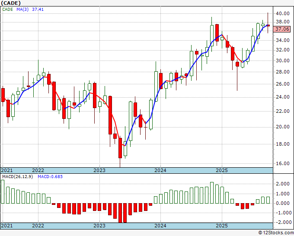The width and height of the screenshot is (294, 236).
Task: Click the 16.00 price axis label
Action: pos(282,163)
